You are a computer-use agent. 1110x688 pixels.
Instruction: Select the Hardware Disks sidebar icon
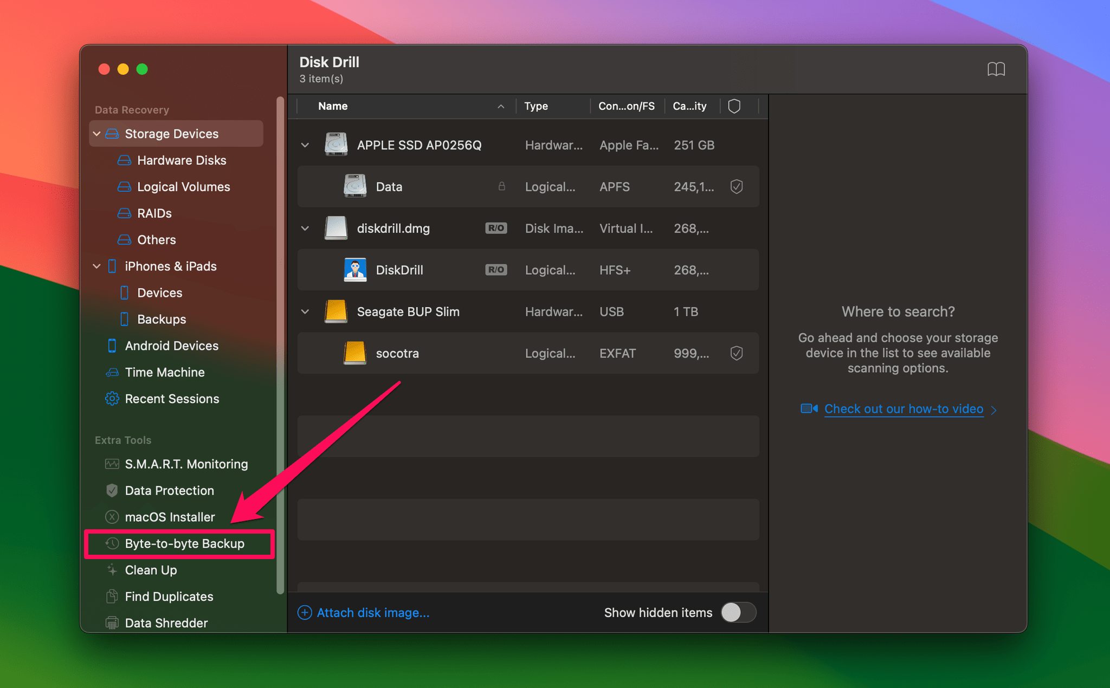pyautogui.click(x=124, y=160)
